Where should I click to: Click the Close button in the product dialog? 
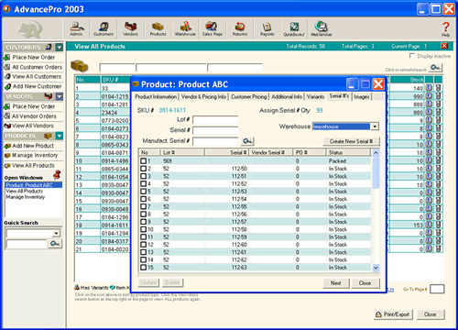coord(365,283)
